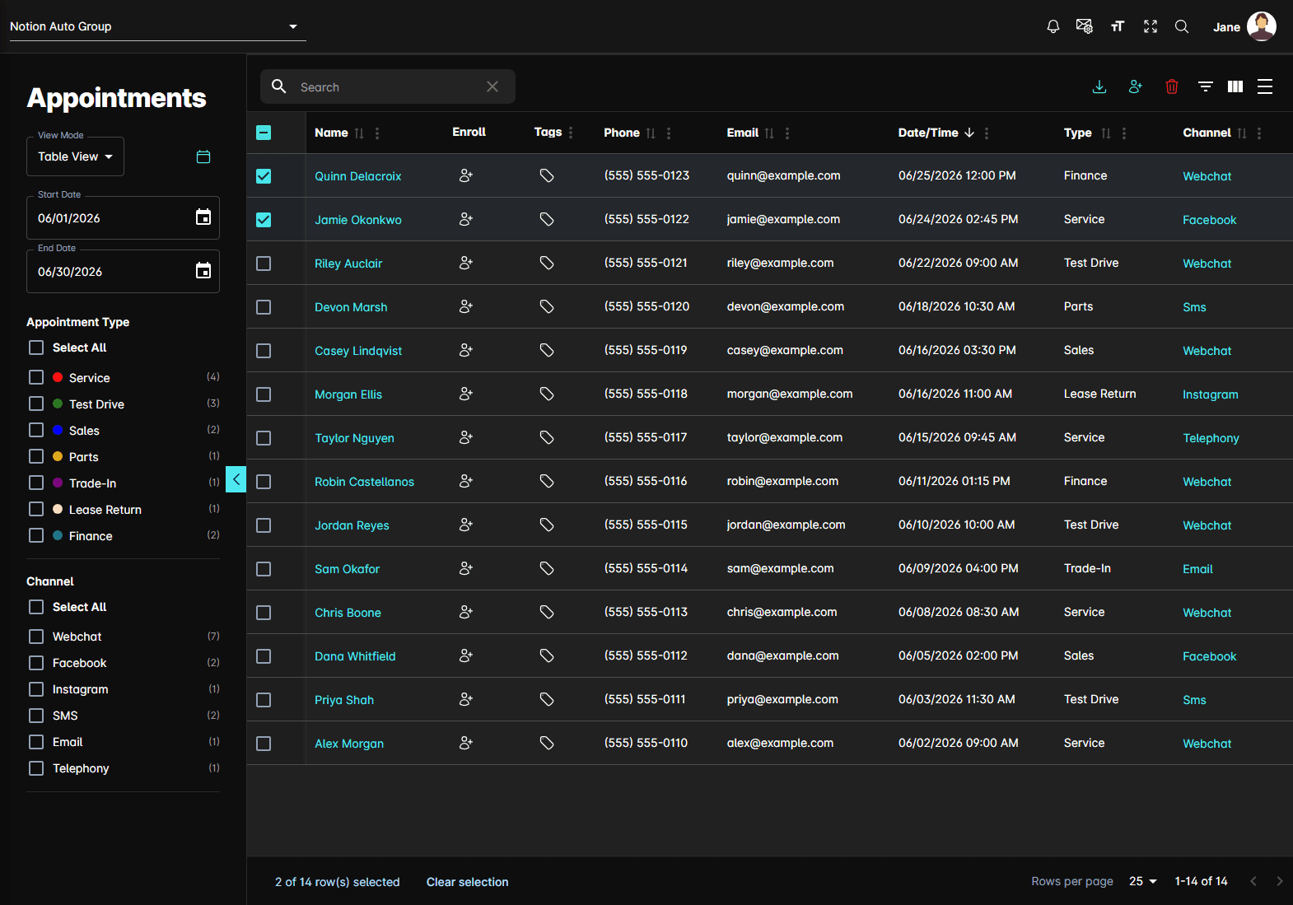Enter fullscreen mode via expand icon

pos(1151,26)
